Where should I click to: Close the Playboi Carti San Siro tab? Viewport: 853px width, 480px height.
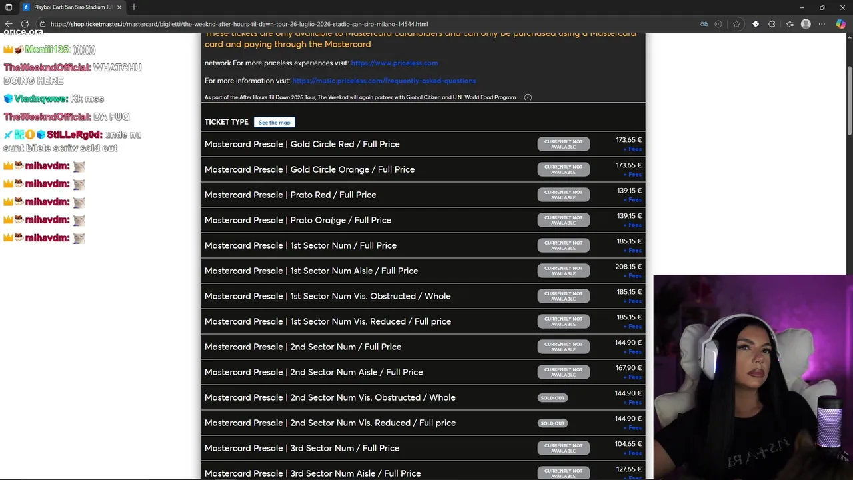(119, 7)
